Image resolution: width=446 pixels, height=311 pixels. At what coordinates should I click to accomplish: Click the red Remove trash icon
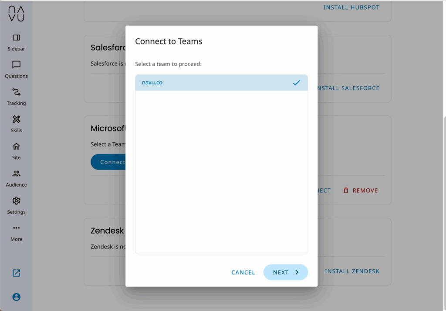(x=346, y=191)
